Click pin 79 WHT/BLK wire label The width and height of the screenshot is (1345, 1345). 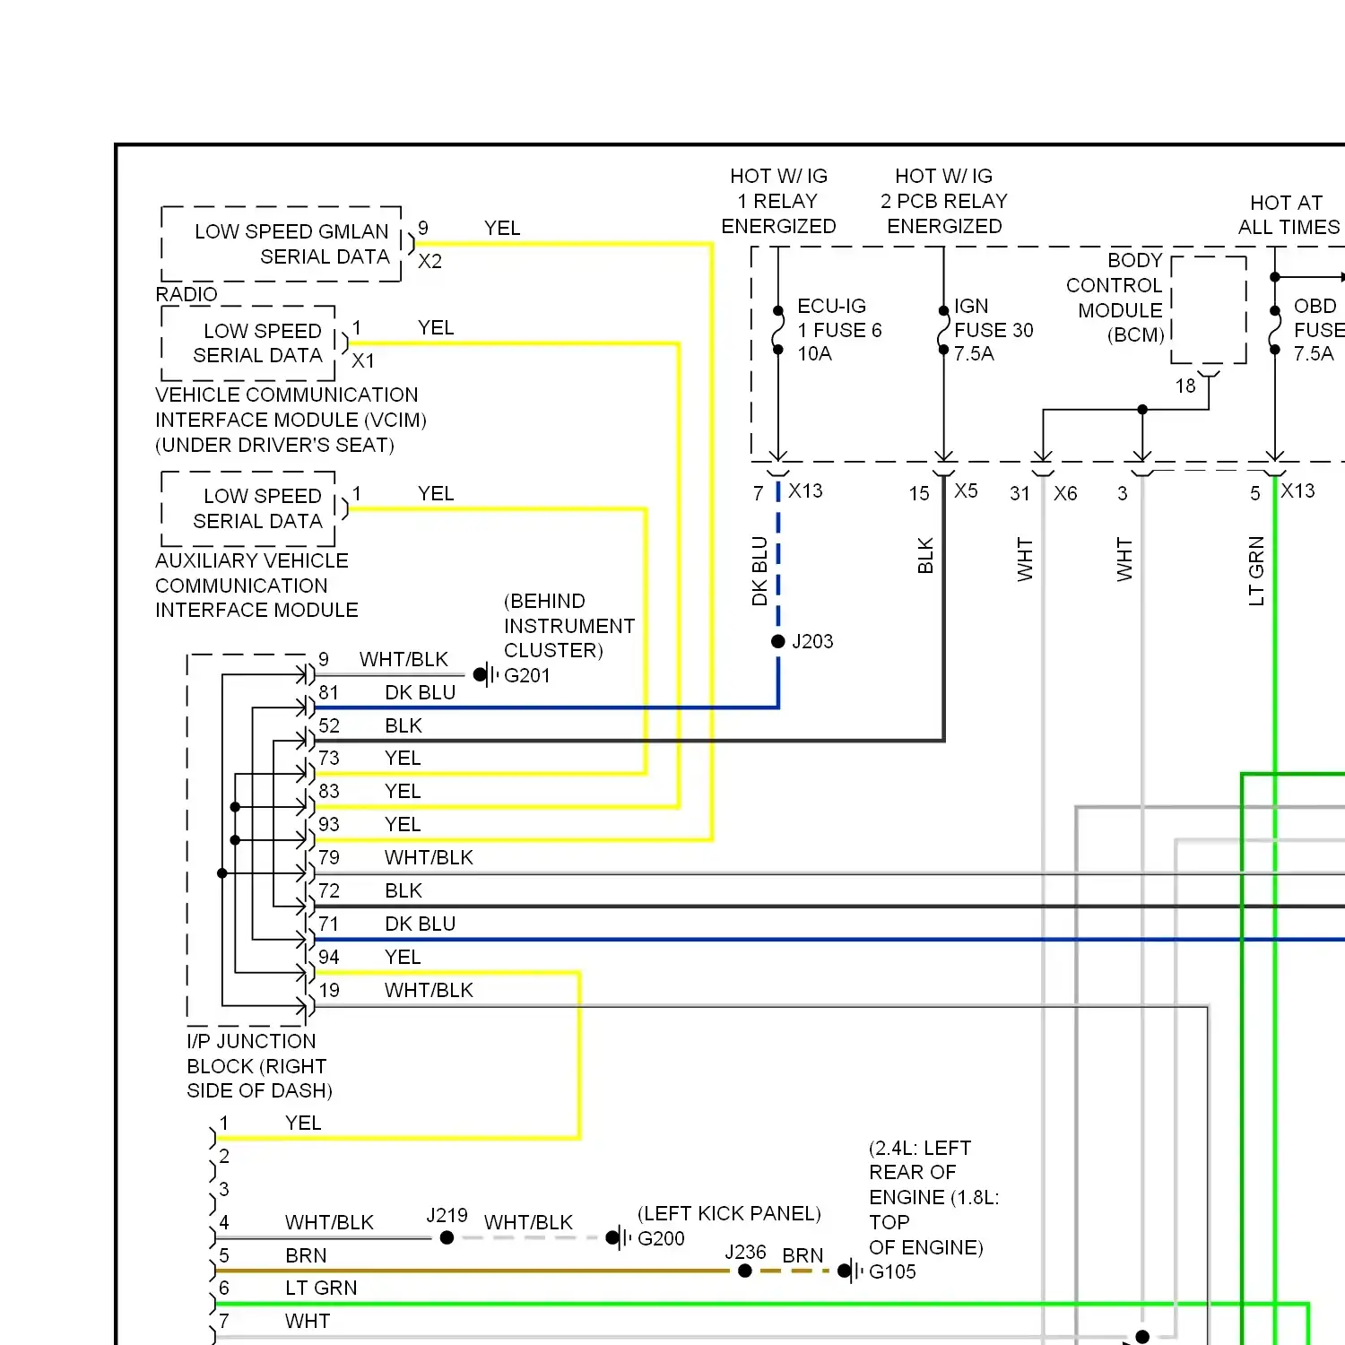[429, 857]
